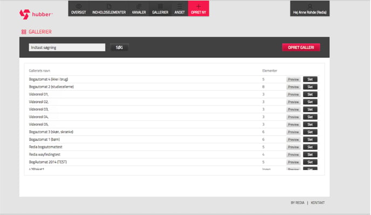The image size is (371, 215).
Task: Click Slet for Bogautomat 1 (børn)
Action: click(x=310, y=139)
